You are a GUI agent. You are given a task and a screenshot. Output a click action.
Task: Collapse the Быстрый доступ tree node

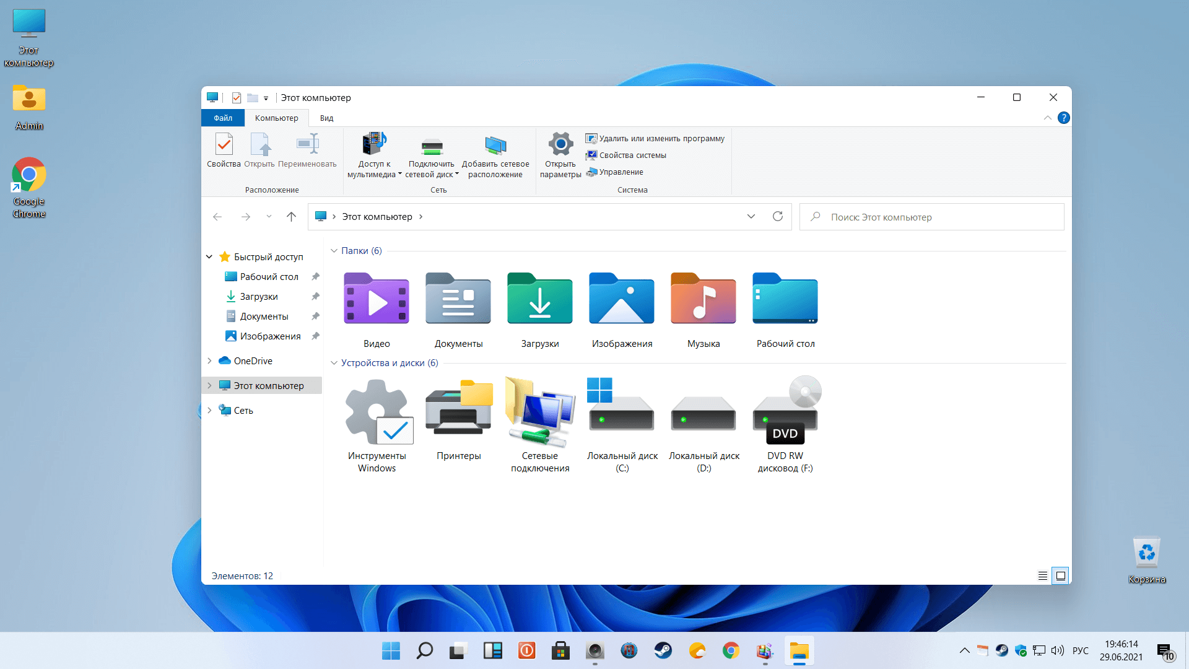pyautogui.click(x=209, y=256)
